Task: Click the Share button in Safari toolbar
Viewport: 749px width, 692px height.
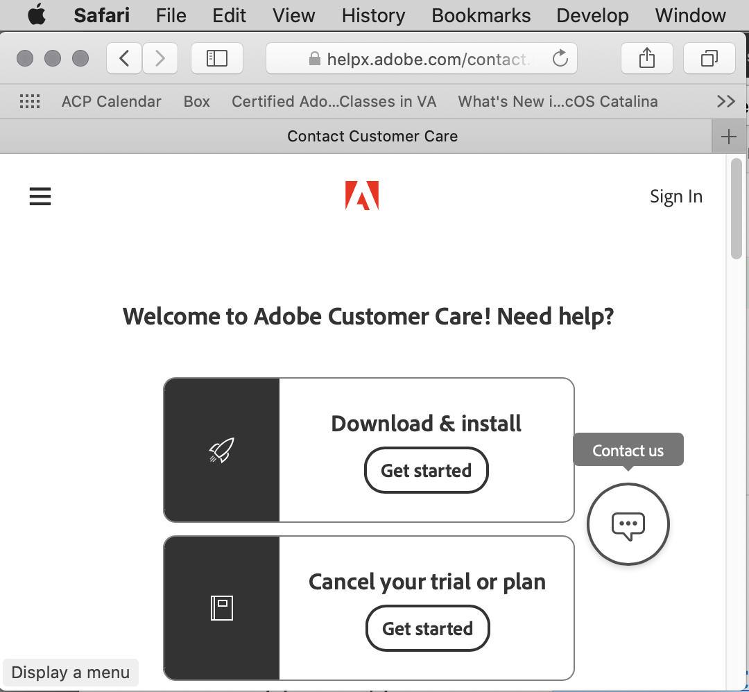Action: [x=646, y=58]
